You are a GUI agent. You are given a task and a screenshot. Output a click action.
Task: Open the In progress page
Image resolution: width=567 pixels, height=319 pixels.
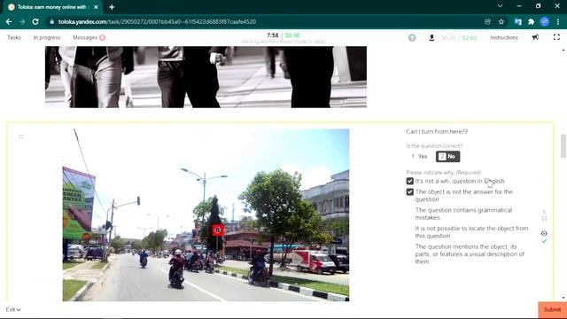[x=47, y=37]
